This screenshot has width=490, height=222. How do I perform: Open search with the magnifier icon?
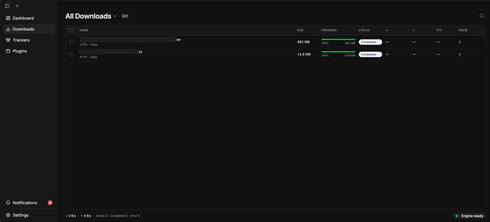(482, 16)
